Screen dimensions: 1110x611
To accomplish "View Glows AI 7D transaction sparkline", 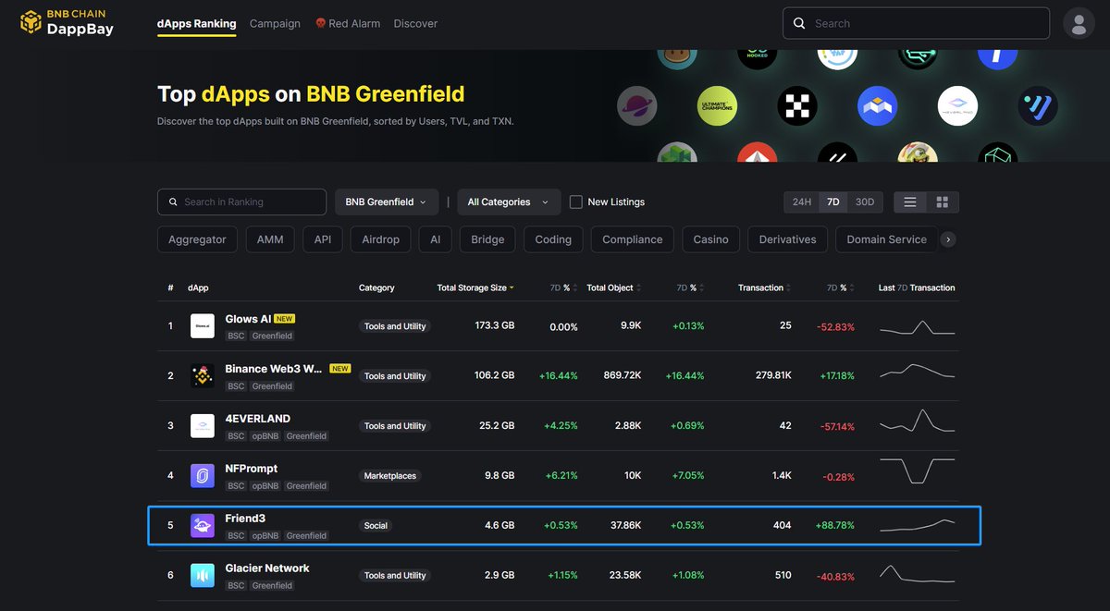I will pos(917,327).
